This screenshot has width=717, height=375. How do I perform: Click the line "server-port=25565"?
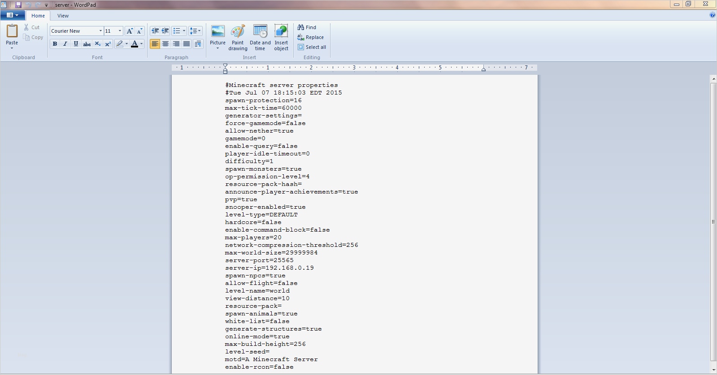[x=259, y=260]
